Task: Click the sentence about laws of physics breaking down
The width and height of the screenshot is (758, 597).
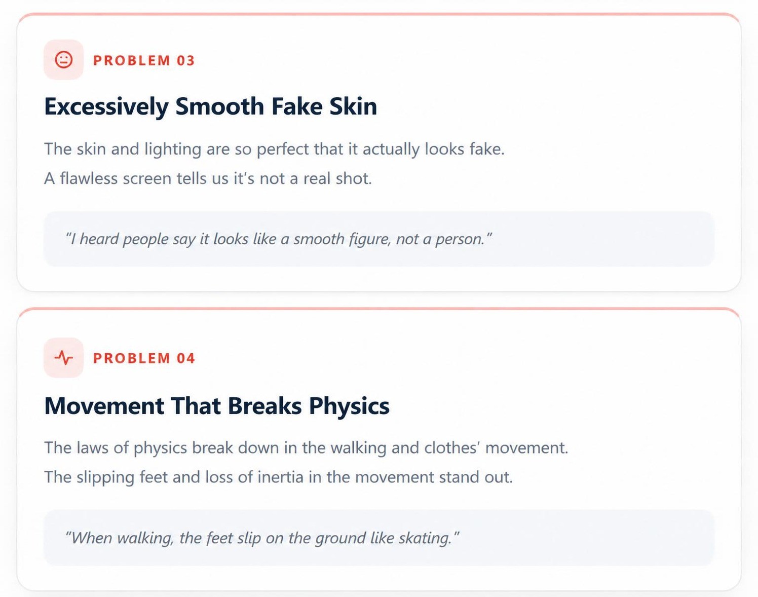Action: pyautogui.click(x=306, y=448)
